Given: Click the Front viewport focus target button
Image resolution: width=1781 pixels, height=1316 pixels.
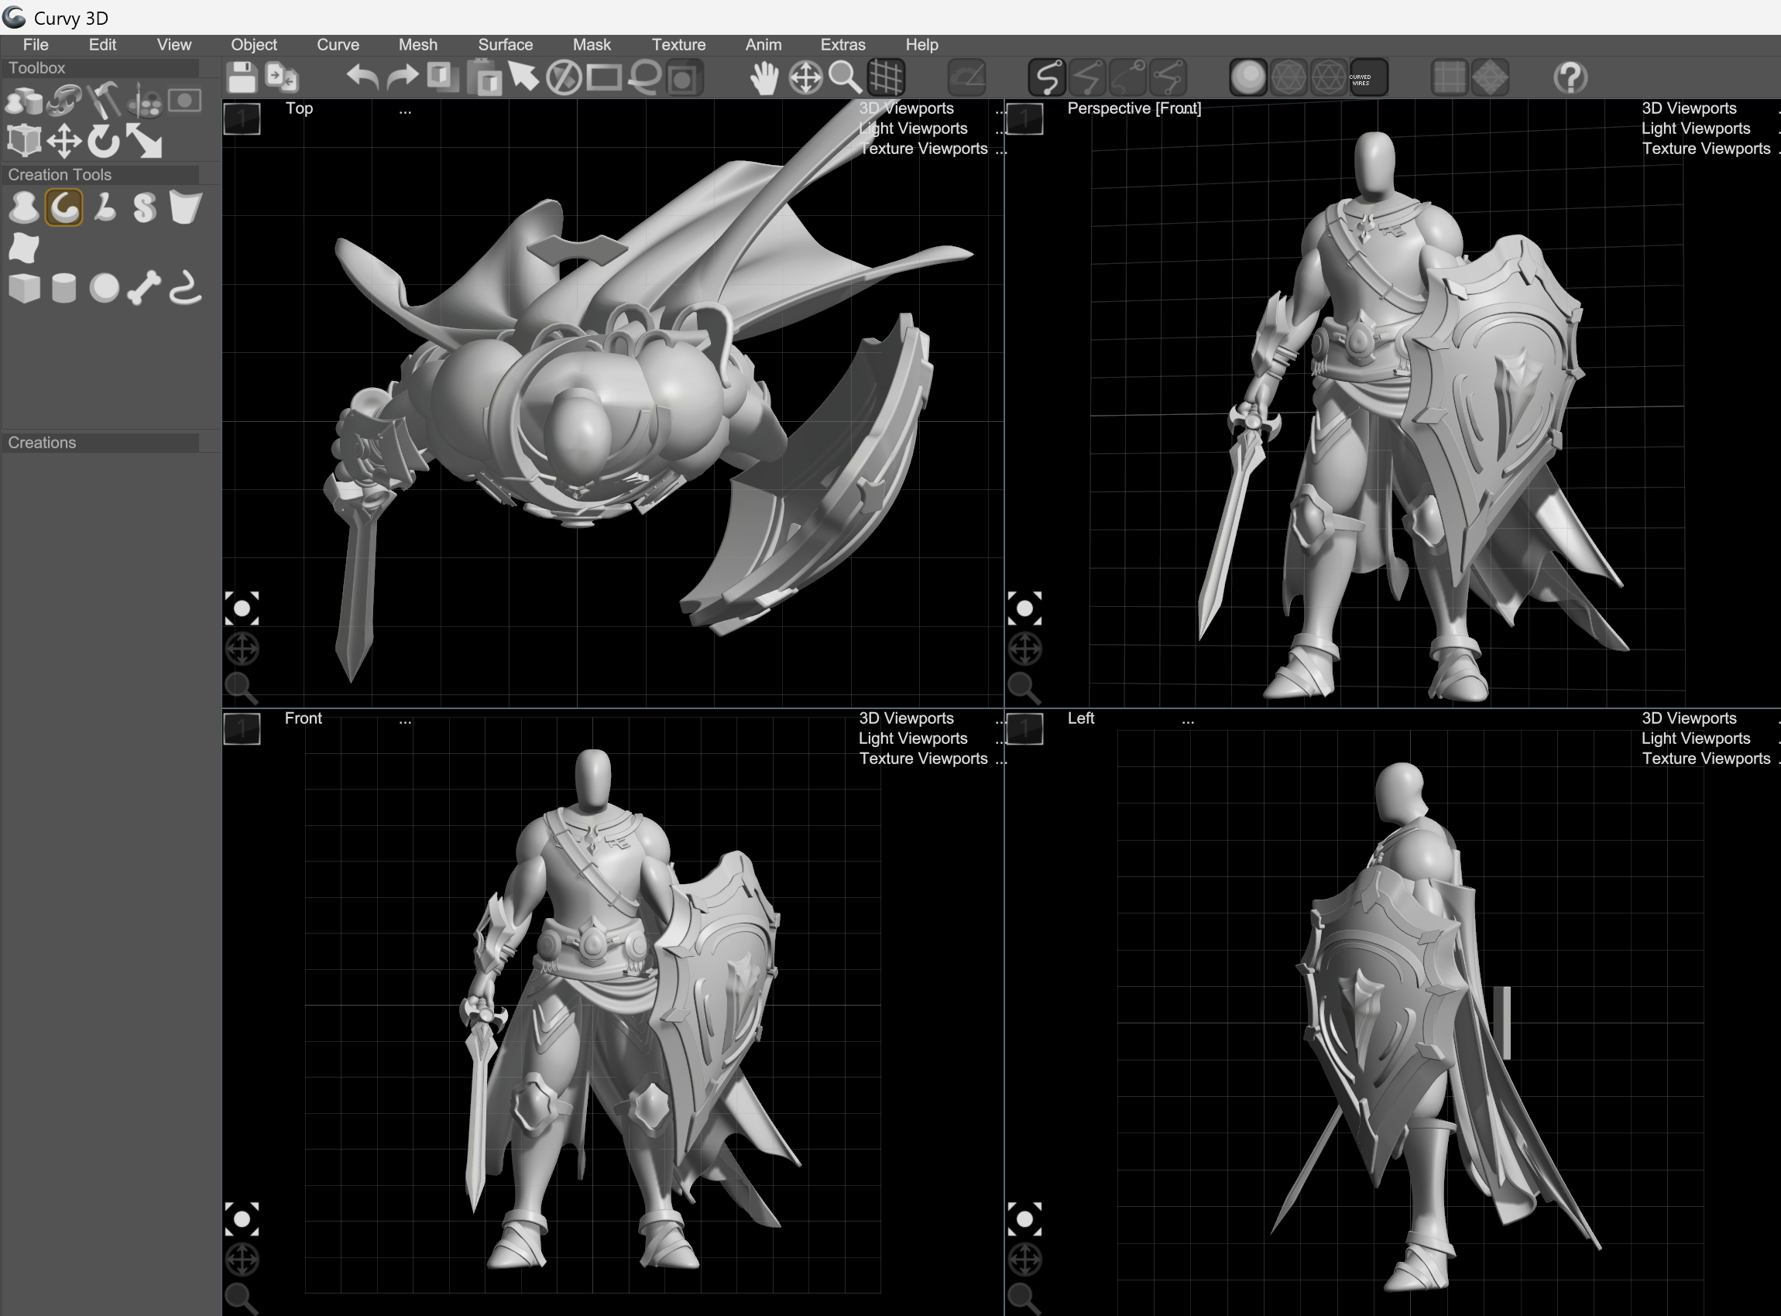Looking at the screenshot, I should (242, 1218).
